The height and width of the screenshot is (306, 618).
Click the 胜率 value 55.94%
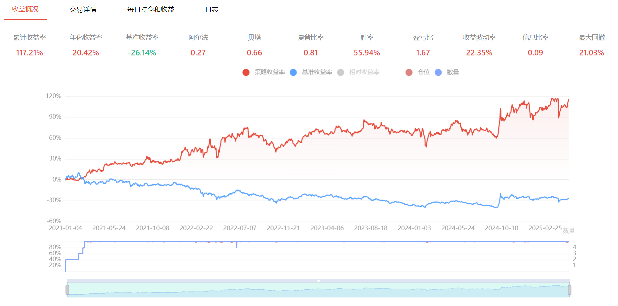pos(367,53)
